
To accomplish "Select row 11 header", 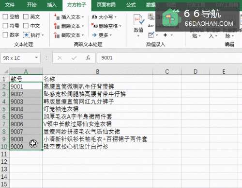I will (4, 154).
